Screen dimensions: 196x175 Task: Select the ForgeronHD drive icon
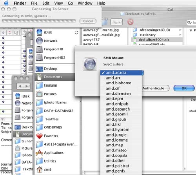tap(39, 49)
